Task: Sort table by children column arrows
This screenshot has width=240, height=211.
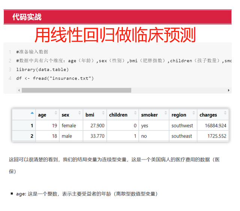Action: point(135,113)
